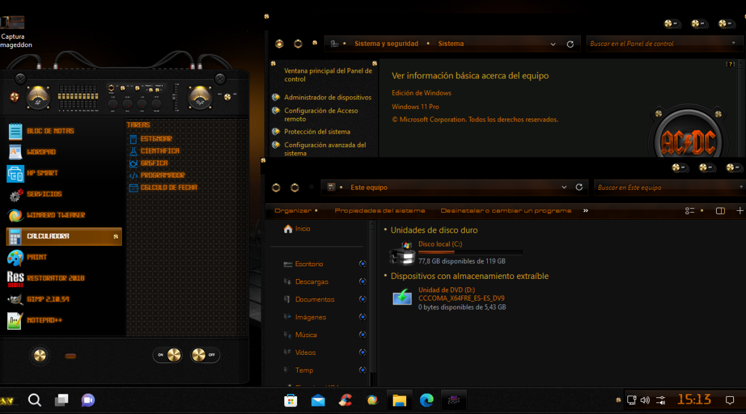746x414 pixels.
Task: Expand the Este equipo address bar dropdown
Action: point(564,187)
